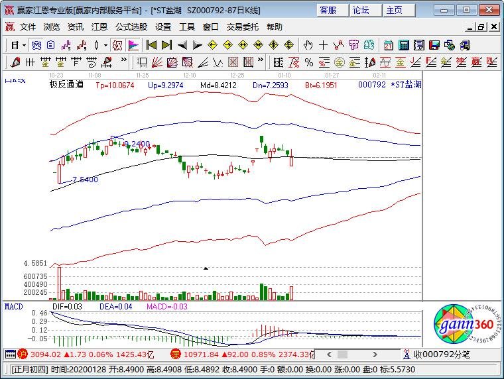The image size is (504, 379).
Task: Expand the candlestick chart type dropdown
Action: [x=105, y=45]
